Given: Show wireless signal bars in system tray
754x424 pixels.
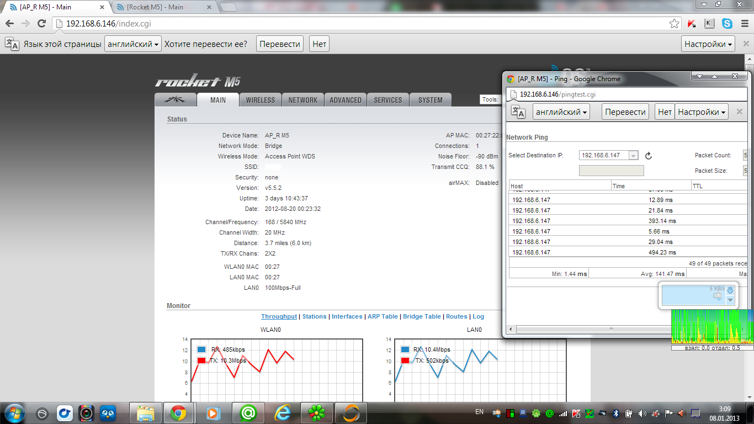Looking at the screenshot, I should 563,413.
